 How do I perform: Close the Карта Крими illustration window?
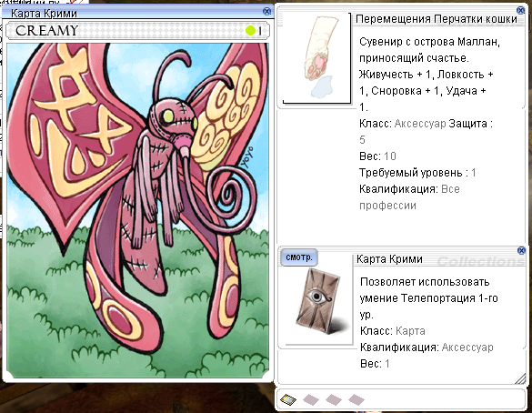[x=267, y=12]
